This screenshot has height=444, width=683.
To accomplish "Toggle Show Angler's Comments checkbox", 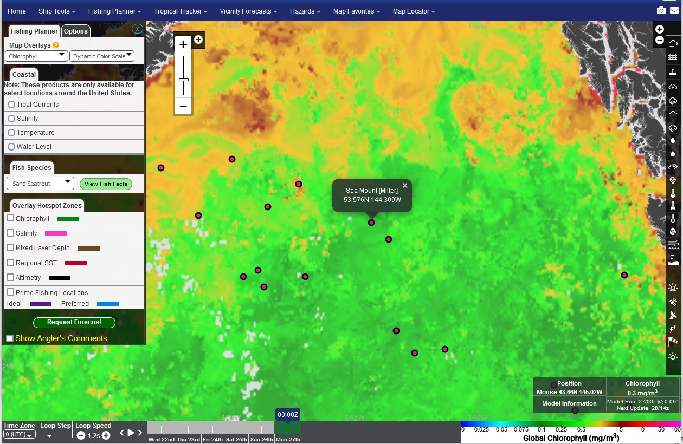I will [10, 338].
